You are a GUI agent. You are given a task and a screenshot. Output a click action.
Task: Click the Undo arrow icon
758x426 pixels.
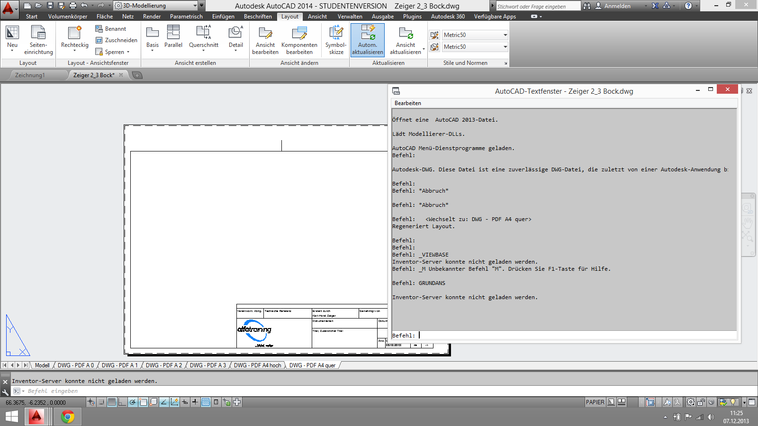tap(84, 6)
